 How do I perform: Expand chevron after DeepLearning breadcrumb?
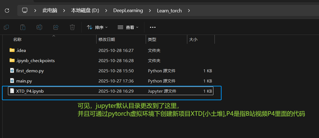(150, 11)
